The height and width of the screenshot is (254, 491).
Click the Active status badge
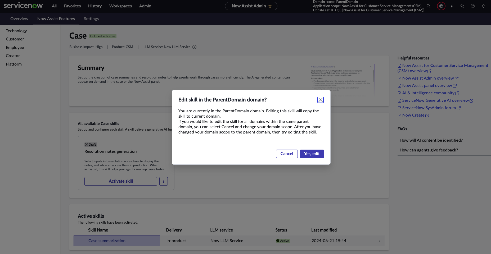pos(283,241)
